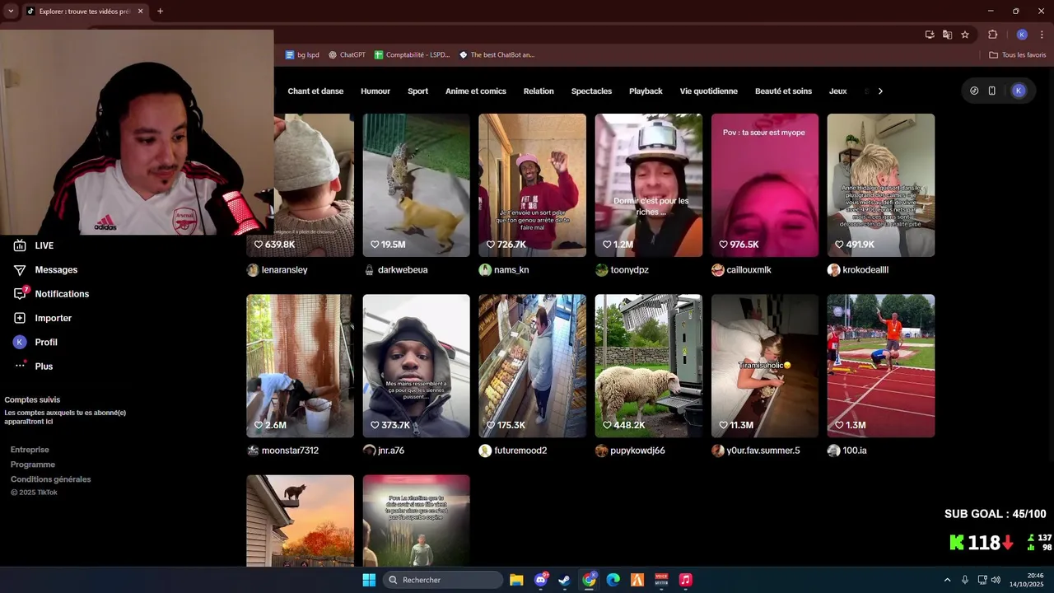Open the Programme footer link
This screenshot has width=1054, height=593.
click(x=33, y=465)
